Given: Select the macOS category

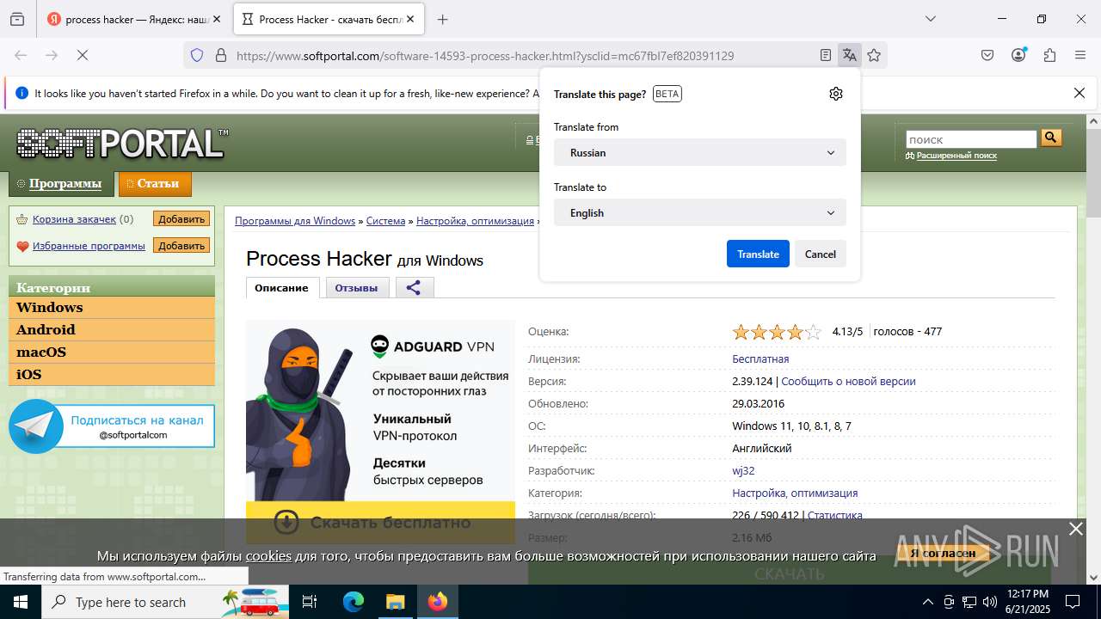Looking at the screenshot, I should [112, 352].
